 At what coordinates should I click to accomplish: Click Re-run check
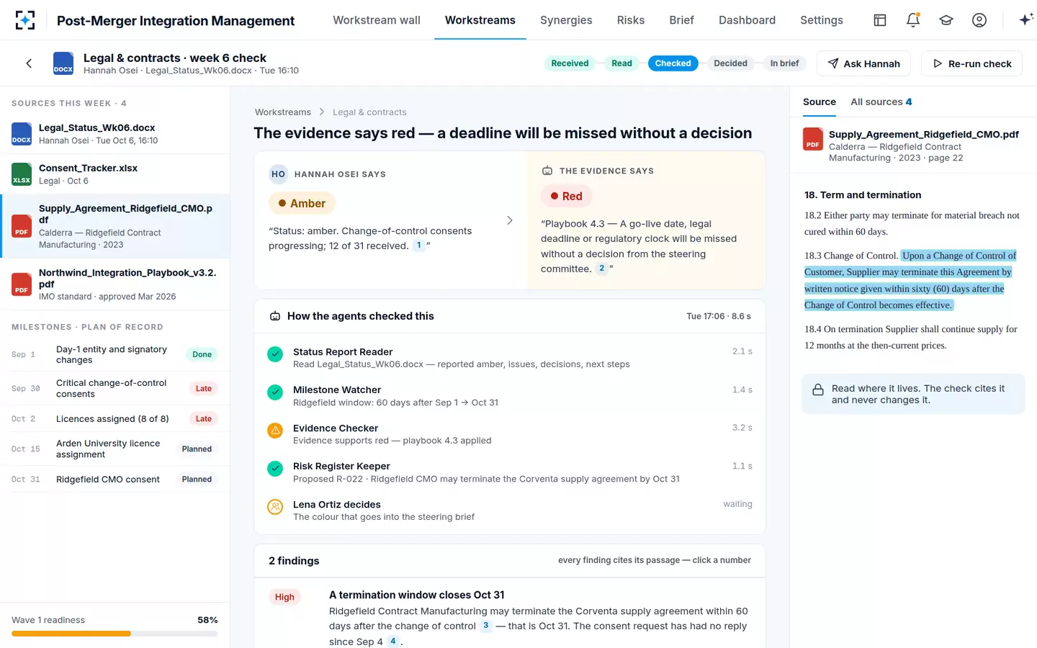point(972,63)
